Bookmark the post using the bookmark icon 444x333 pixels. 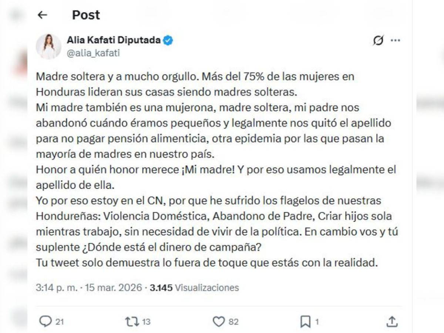coord(305,320)
